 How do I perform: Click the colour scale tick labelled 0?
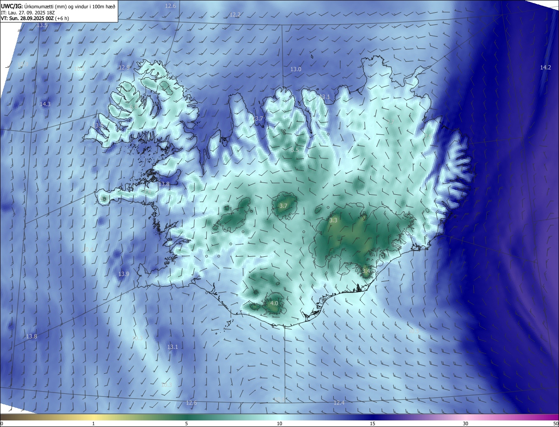click(x=1, y=424)
